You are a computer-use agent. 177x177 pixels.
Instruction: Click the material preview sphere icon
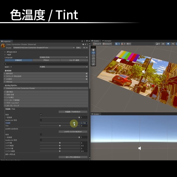click(x=3, y=46)
